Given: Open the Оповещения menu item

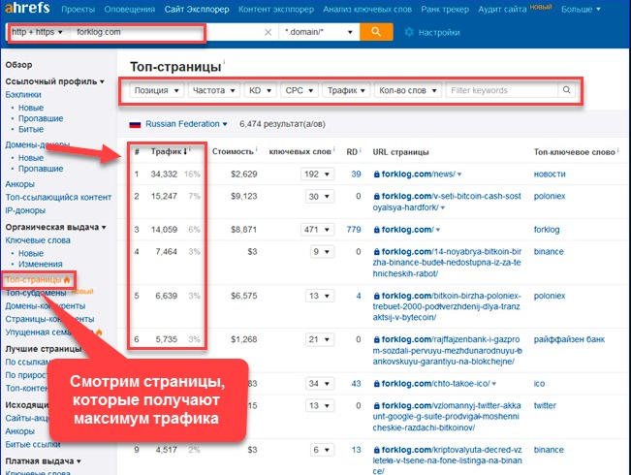Looking at the screenshot, I should [130, 10].
